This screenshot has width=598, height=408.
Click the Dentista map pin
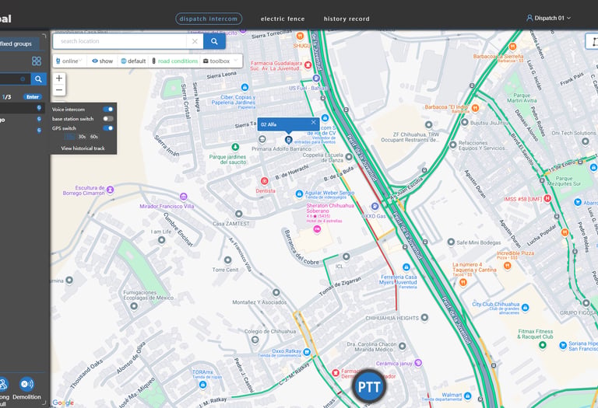click(x=264, y=180)
